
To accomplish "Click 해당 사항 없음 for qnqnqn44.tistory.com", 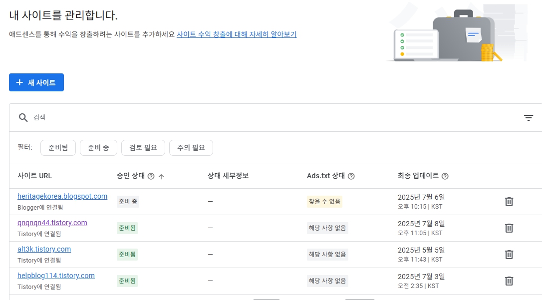I will coord(327,228).
